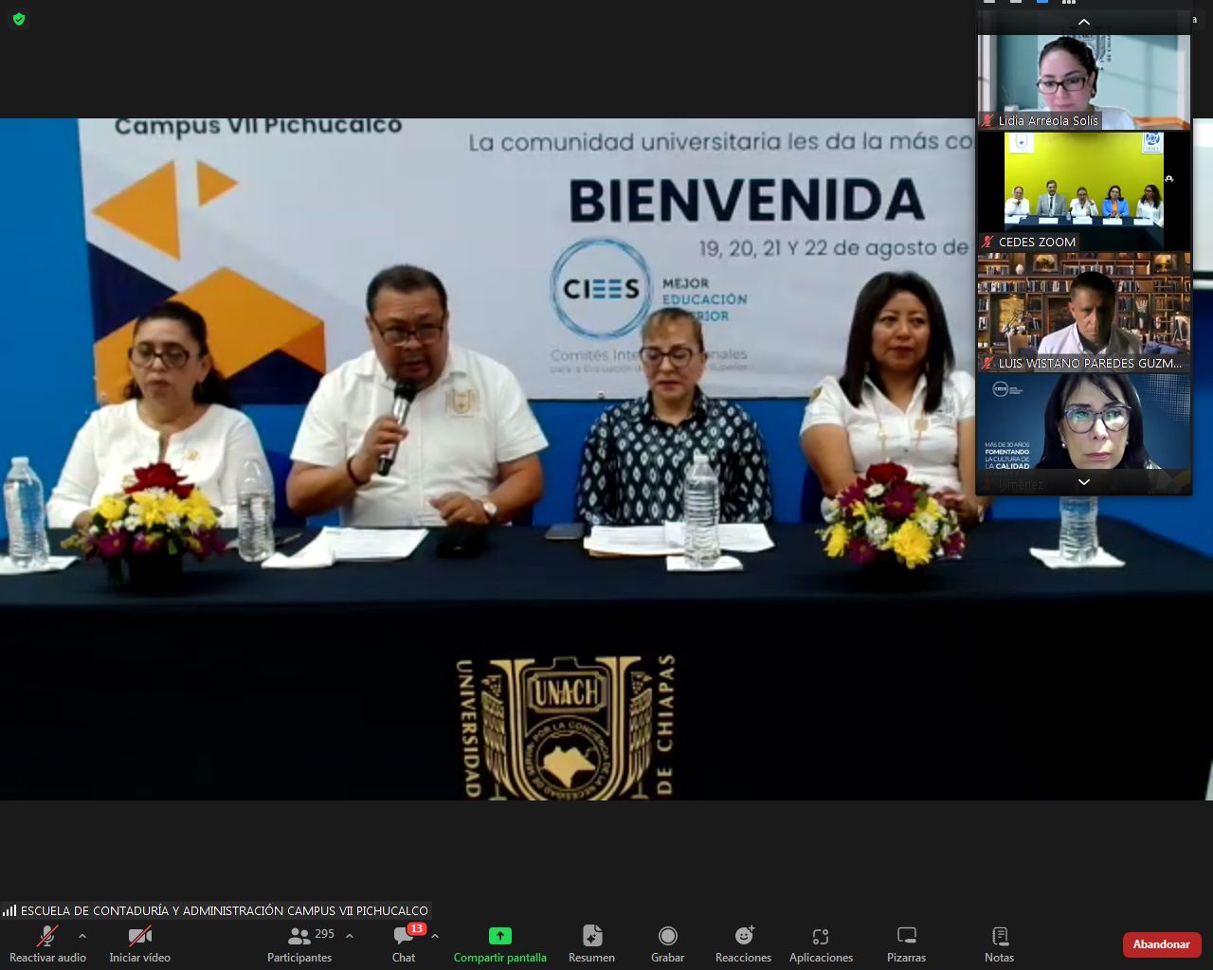Open the Resumen AI summary
Screen dimensions: 1213x970
pyautogui.click(x=591, y=943)
